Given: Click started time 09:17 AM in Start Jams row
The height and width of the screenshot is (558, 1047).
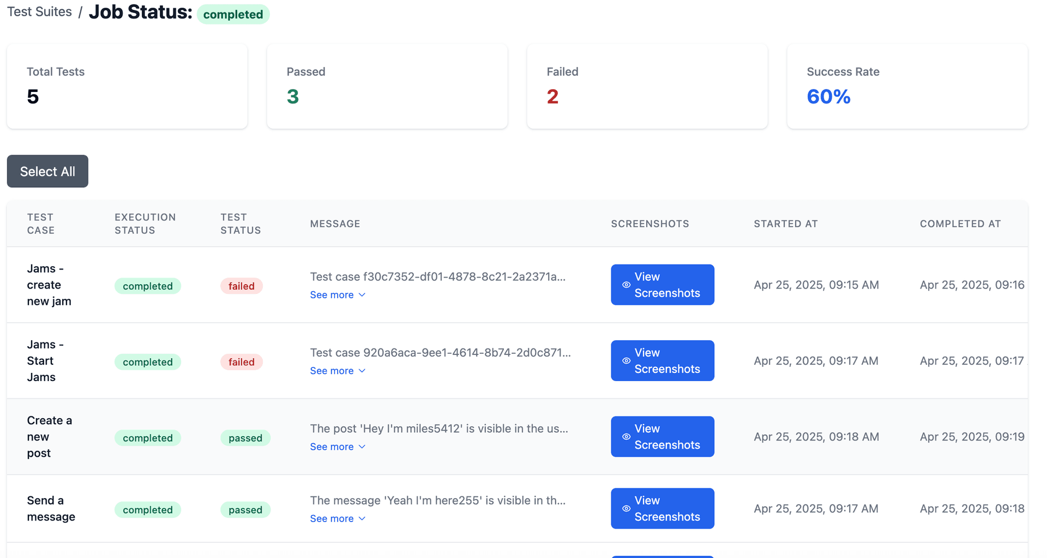Looking at the screenshot, I should (x=816, y=360).
